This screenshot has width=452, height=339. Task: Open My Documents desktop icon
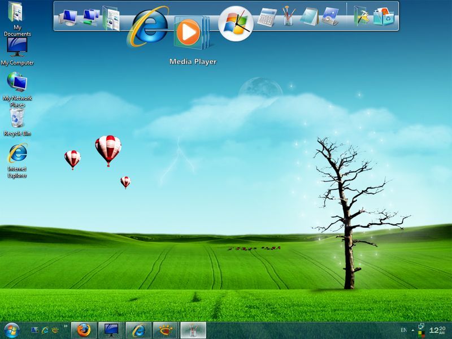pos(16,18)
